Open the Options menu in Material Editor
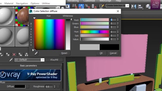The image size is (162, 91). 35,3
